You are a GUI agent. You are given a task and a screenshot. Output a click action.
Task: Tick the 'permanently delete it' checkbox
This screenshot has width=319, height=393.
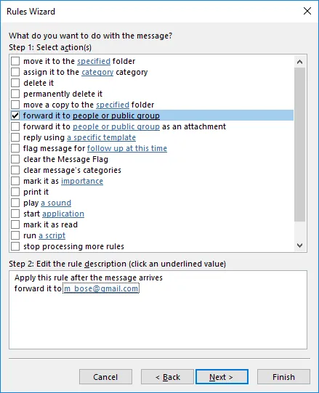15,94
